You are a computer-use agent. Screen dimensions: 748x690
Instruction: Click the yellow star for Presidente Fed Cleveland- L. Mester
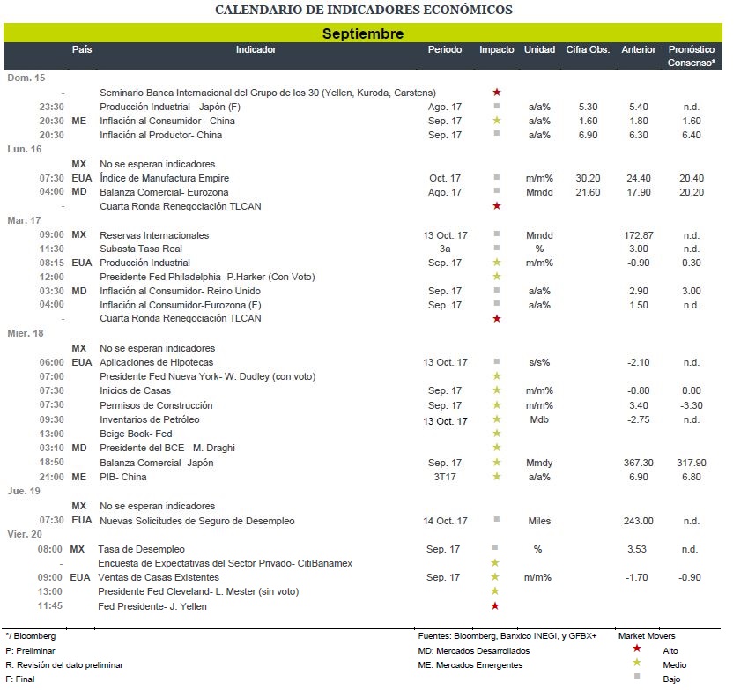[495, 590]
